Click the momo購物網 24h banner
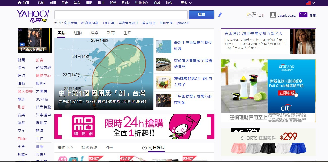328x162 pixels. point(134,126)
